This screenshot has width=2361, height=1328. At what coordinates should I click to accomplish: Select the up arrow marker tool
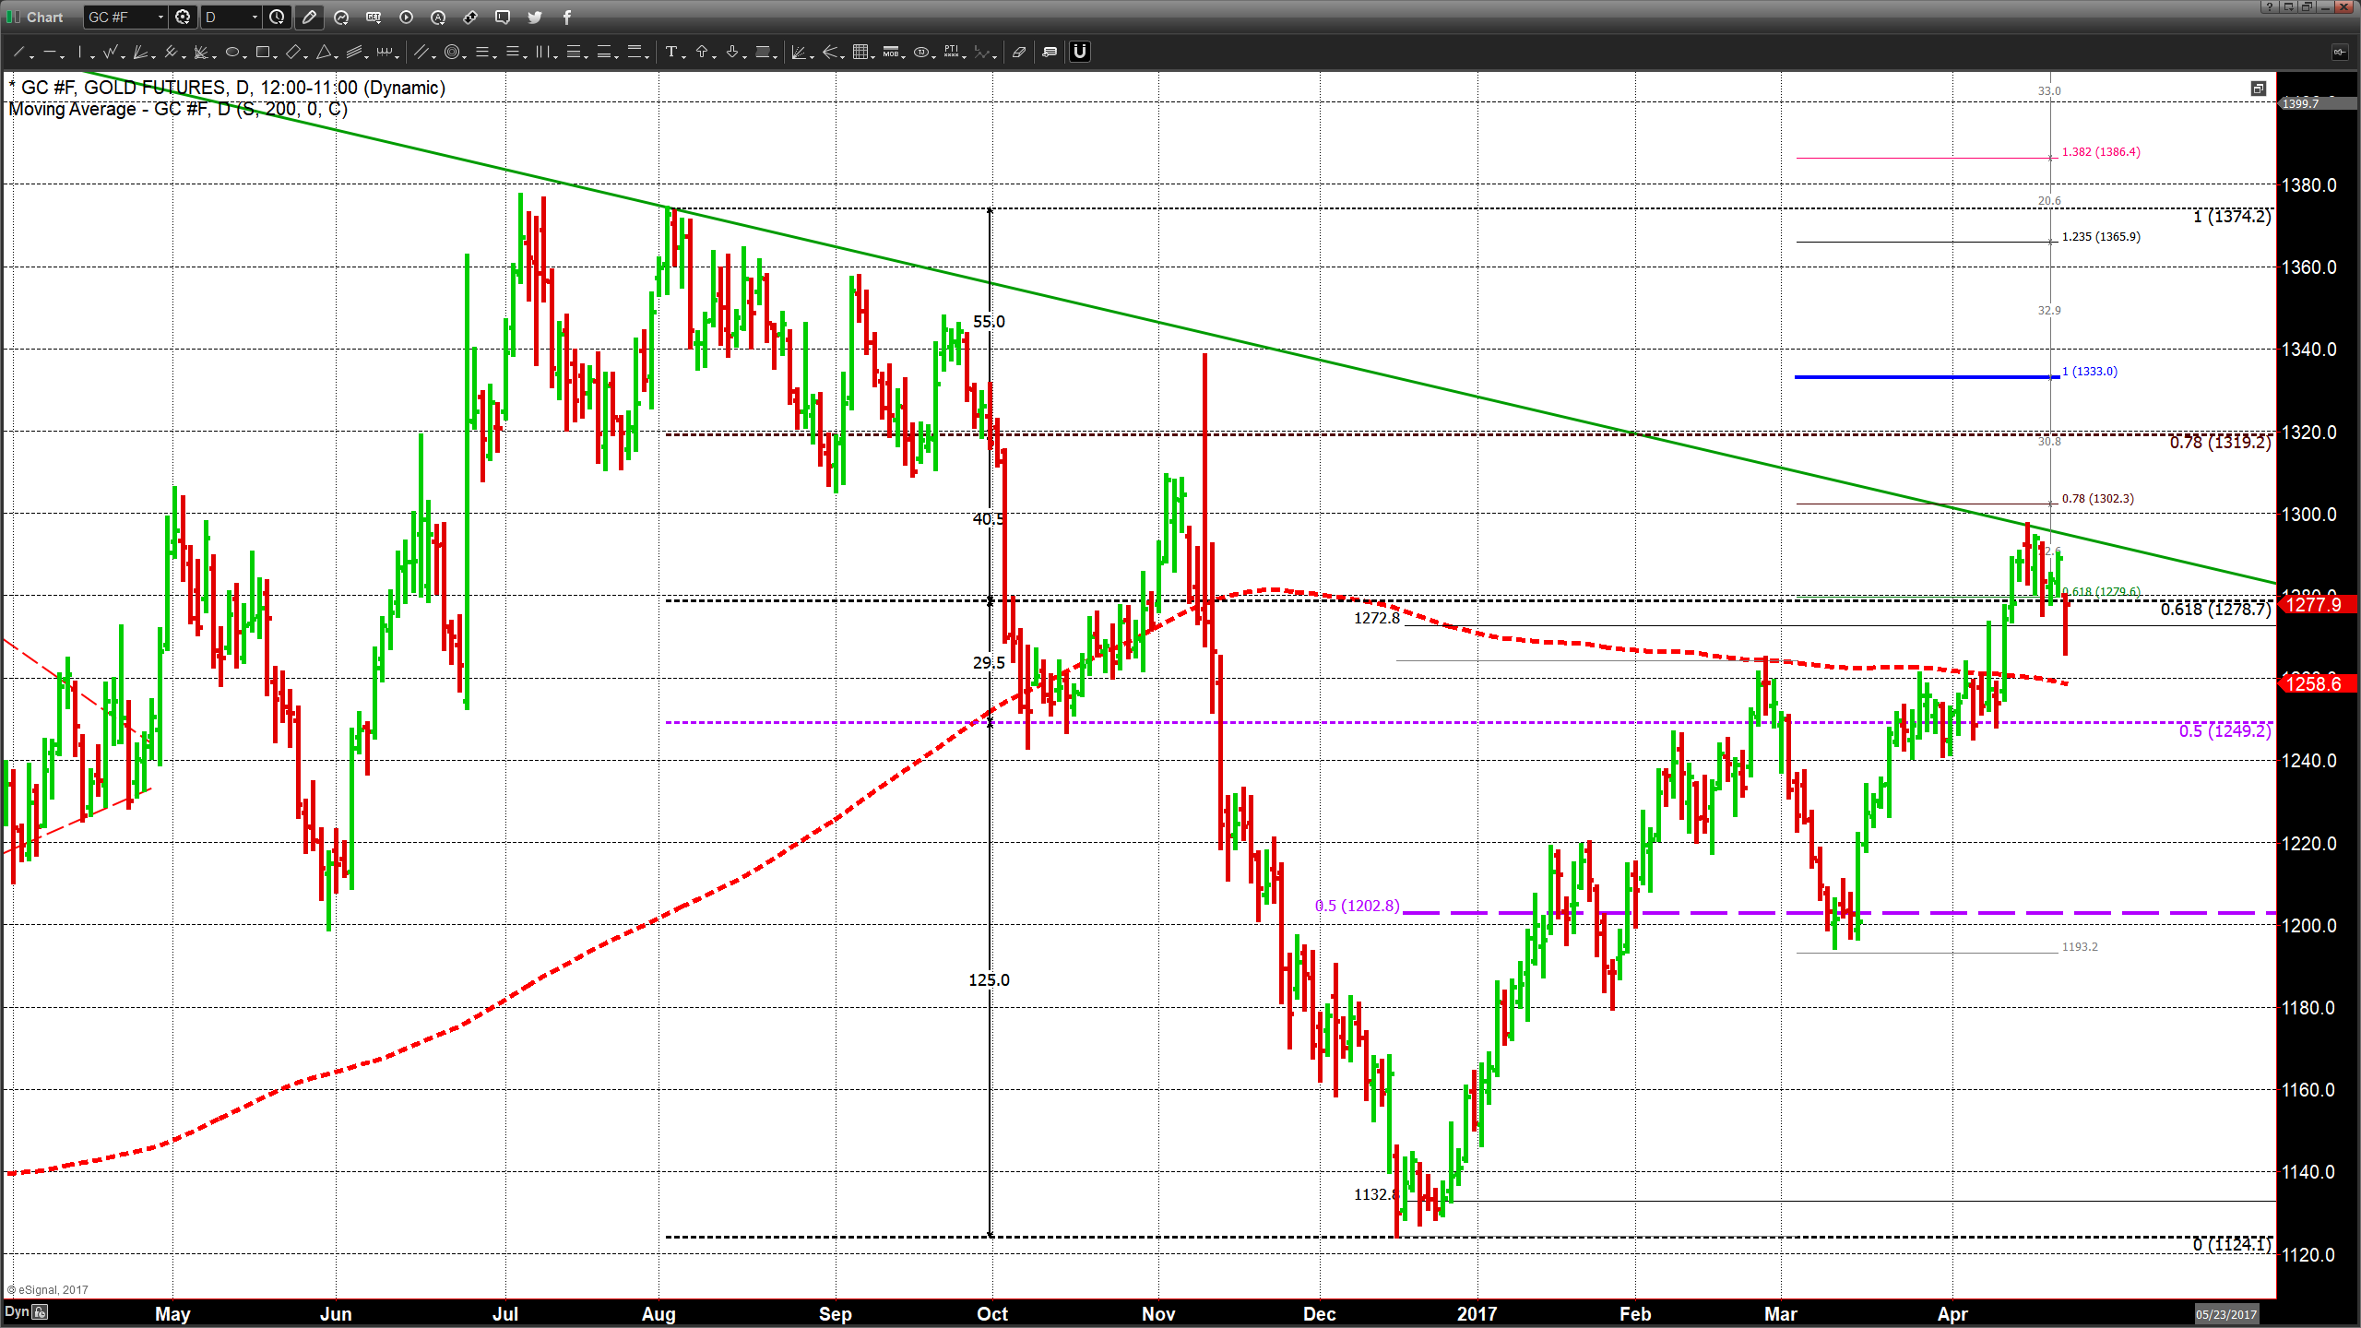(702, 52)
